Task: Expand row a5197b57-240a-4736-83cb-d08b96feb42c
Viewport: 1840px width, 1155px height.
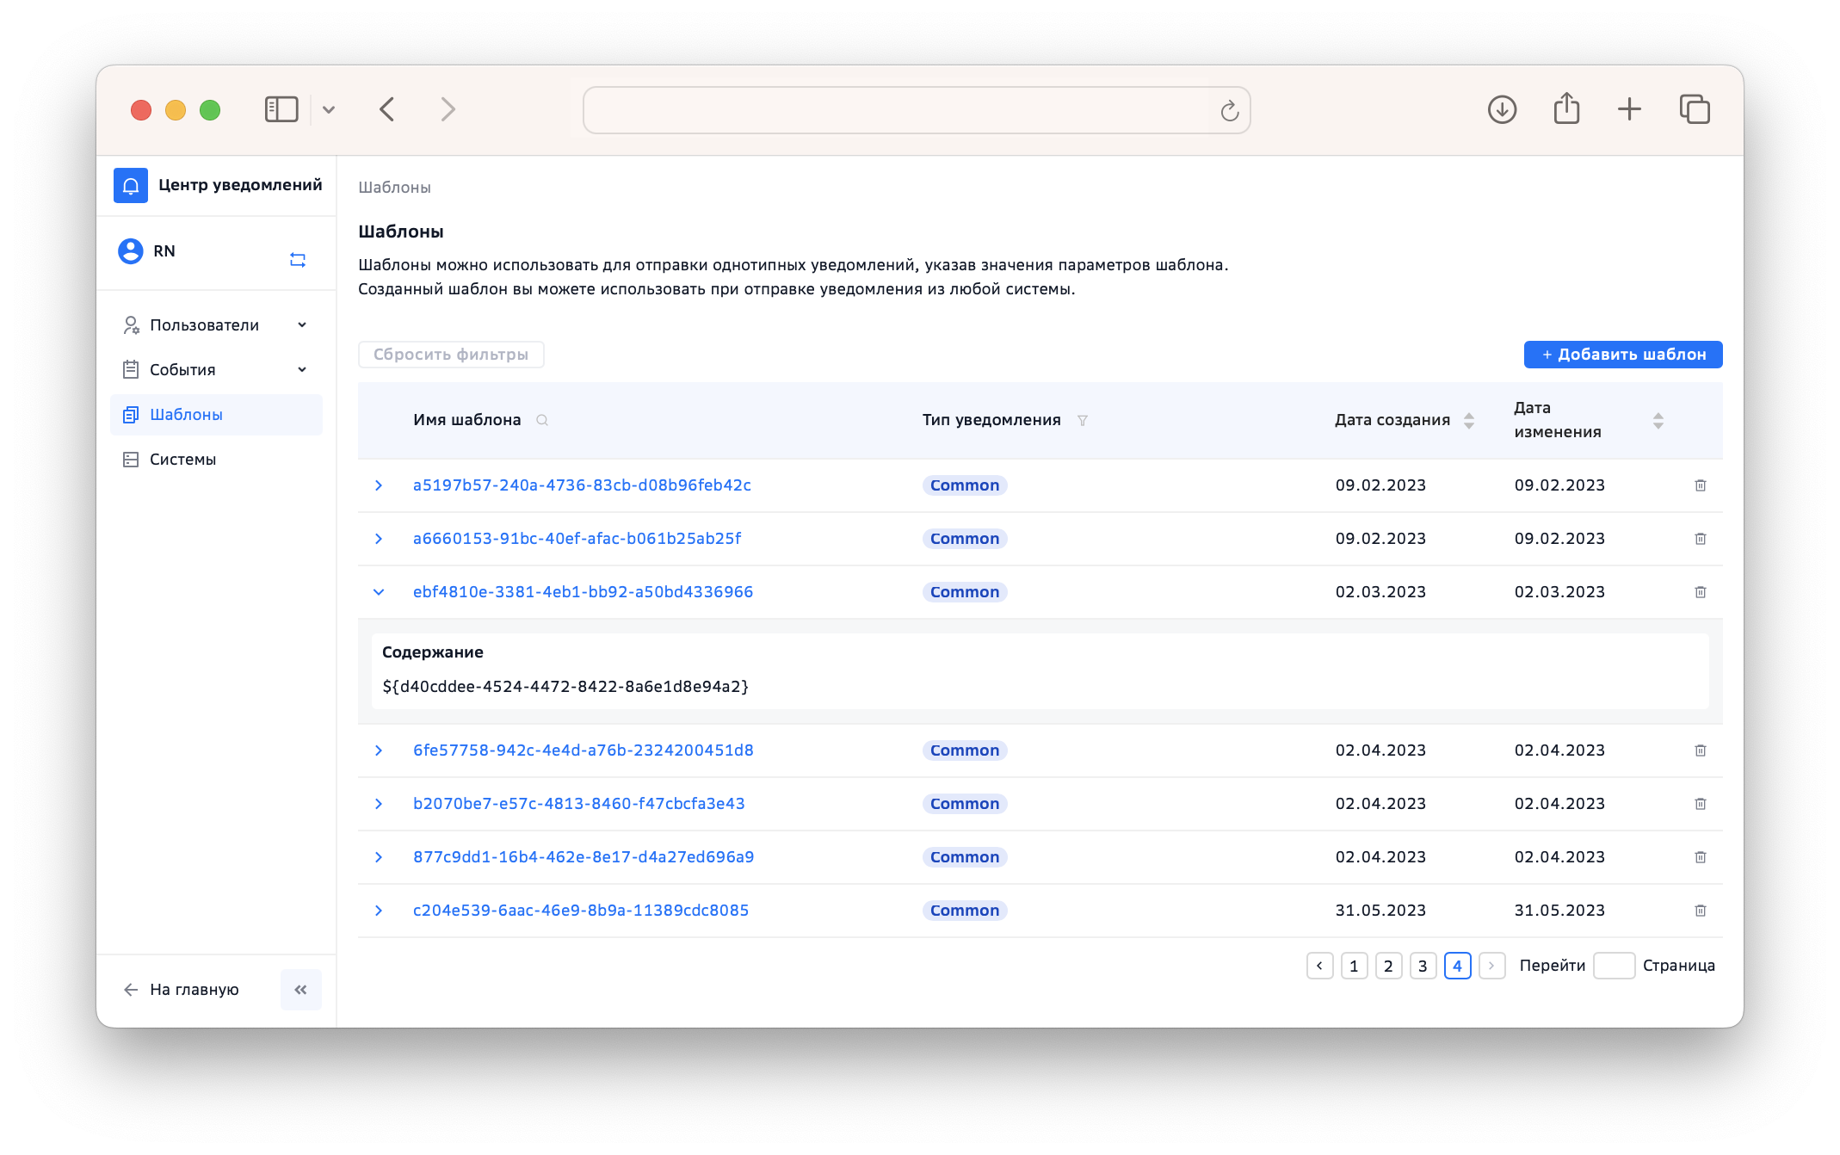Action: pyautogui.click(x=379, y=485)
